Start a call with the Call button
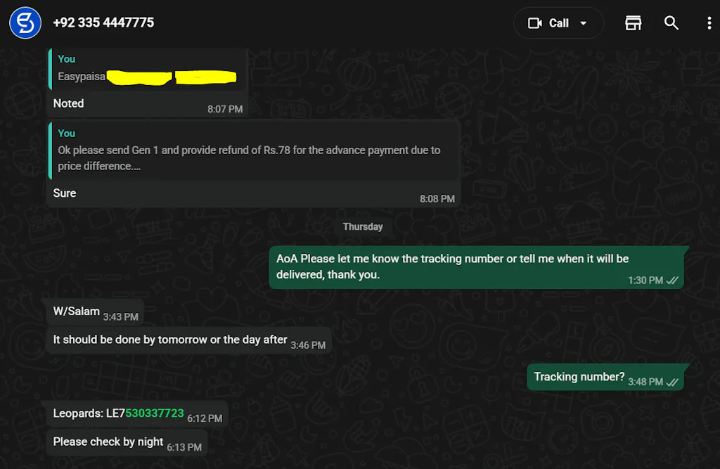The image size is (720, 469). [x=549, y=23]
